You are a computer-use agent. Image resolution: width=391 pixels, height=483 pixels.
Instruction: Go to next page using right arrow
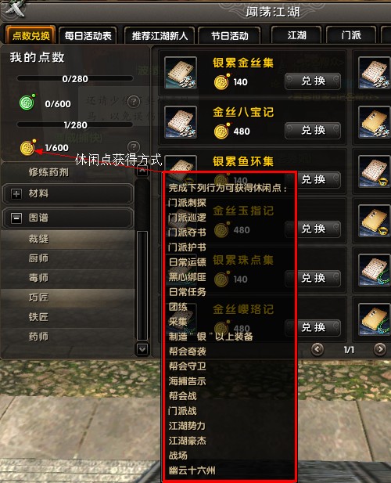380,349
